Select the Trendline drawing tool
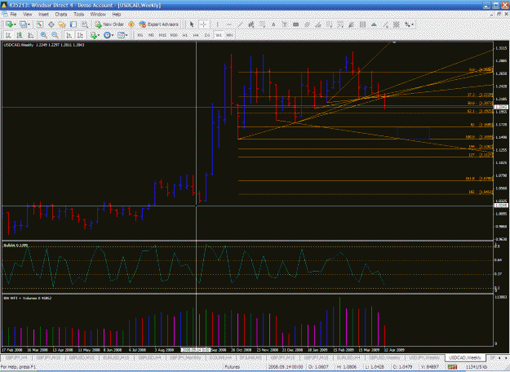The image size is (510, 372). pos(240,24)
